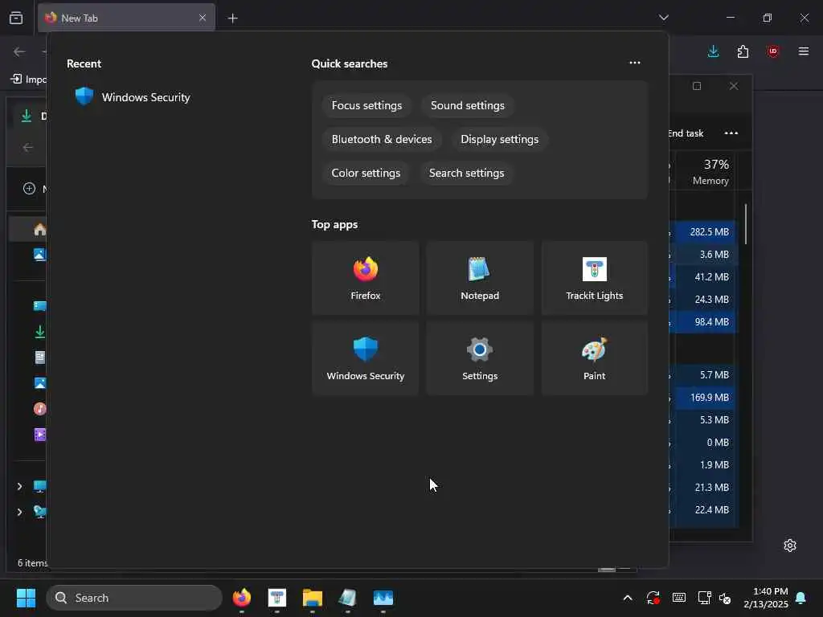Click the network display tray icon

coord(704,598)
